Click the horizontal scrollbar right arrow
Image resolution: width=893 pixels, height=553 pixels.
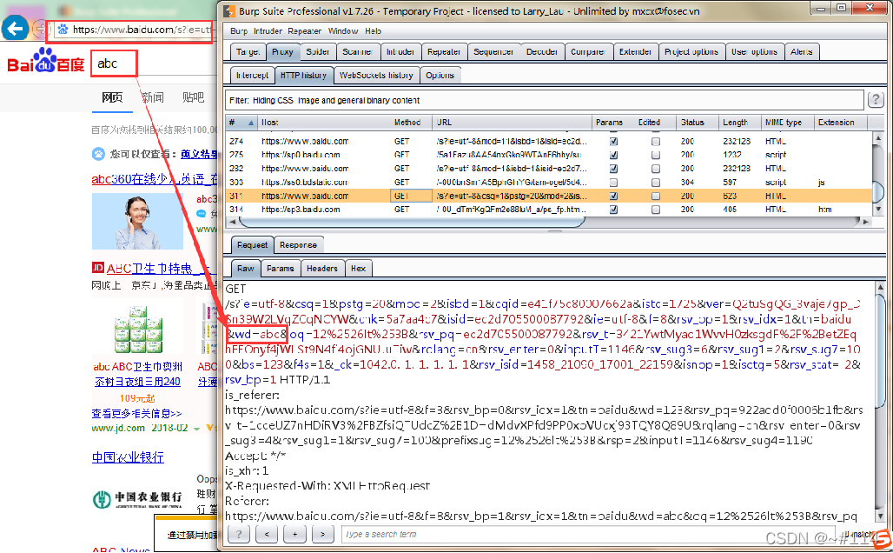point(866,222)
